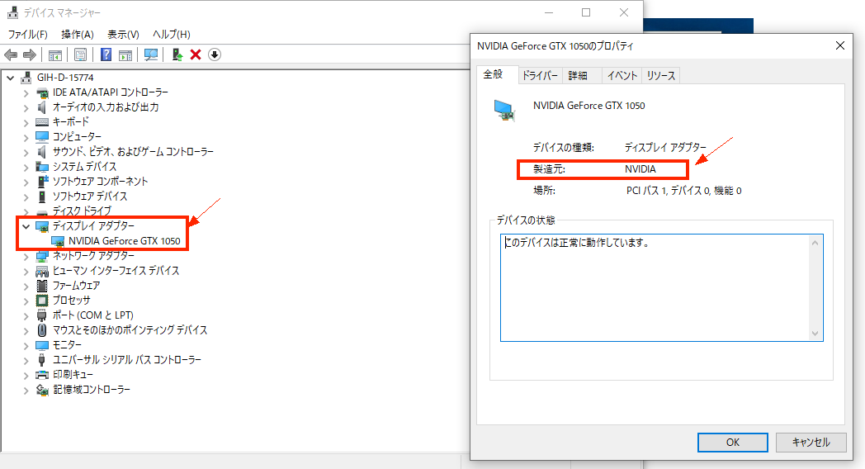Click the ファームウェア chip icon

(42, 286)
